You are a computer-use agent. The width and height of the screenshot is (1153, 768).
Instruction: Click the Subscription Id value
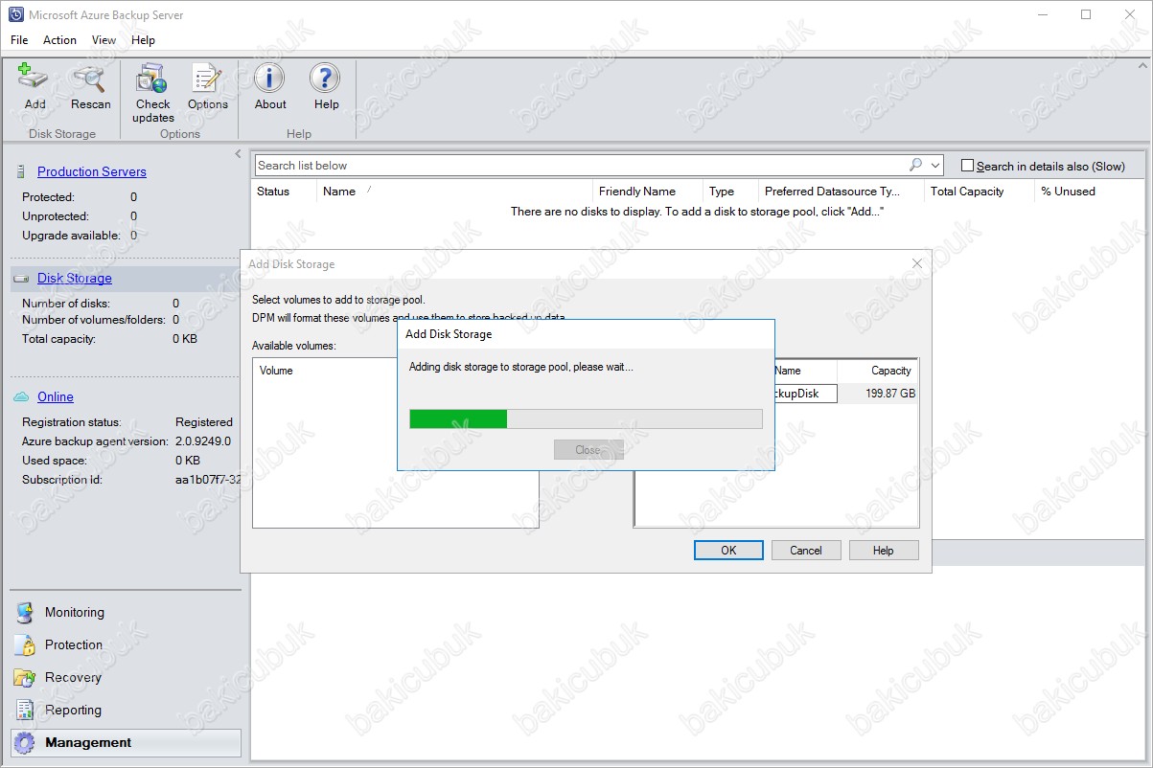coord(208,480)
